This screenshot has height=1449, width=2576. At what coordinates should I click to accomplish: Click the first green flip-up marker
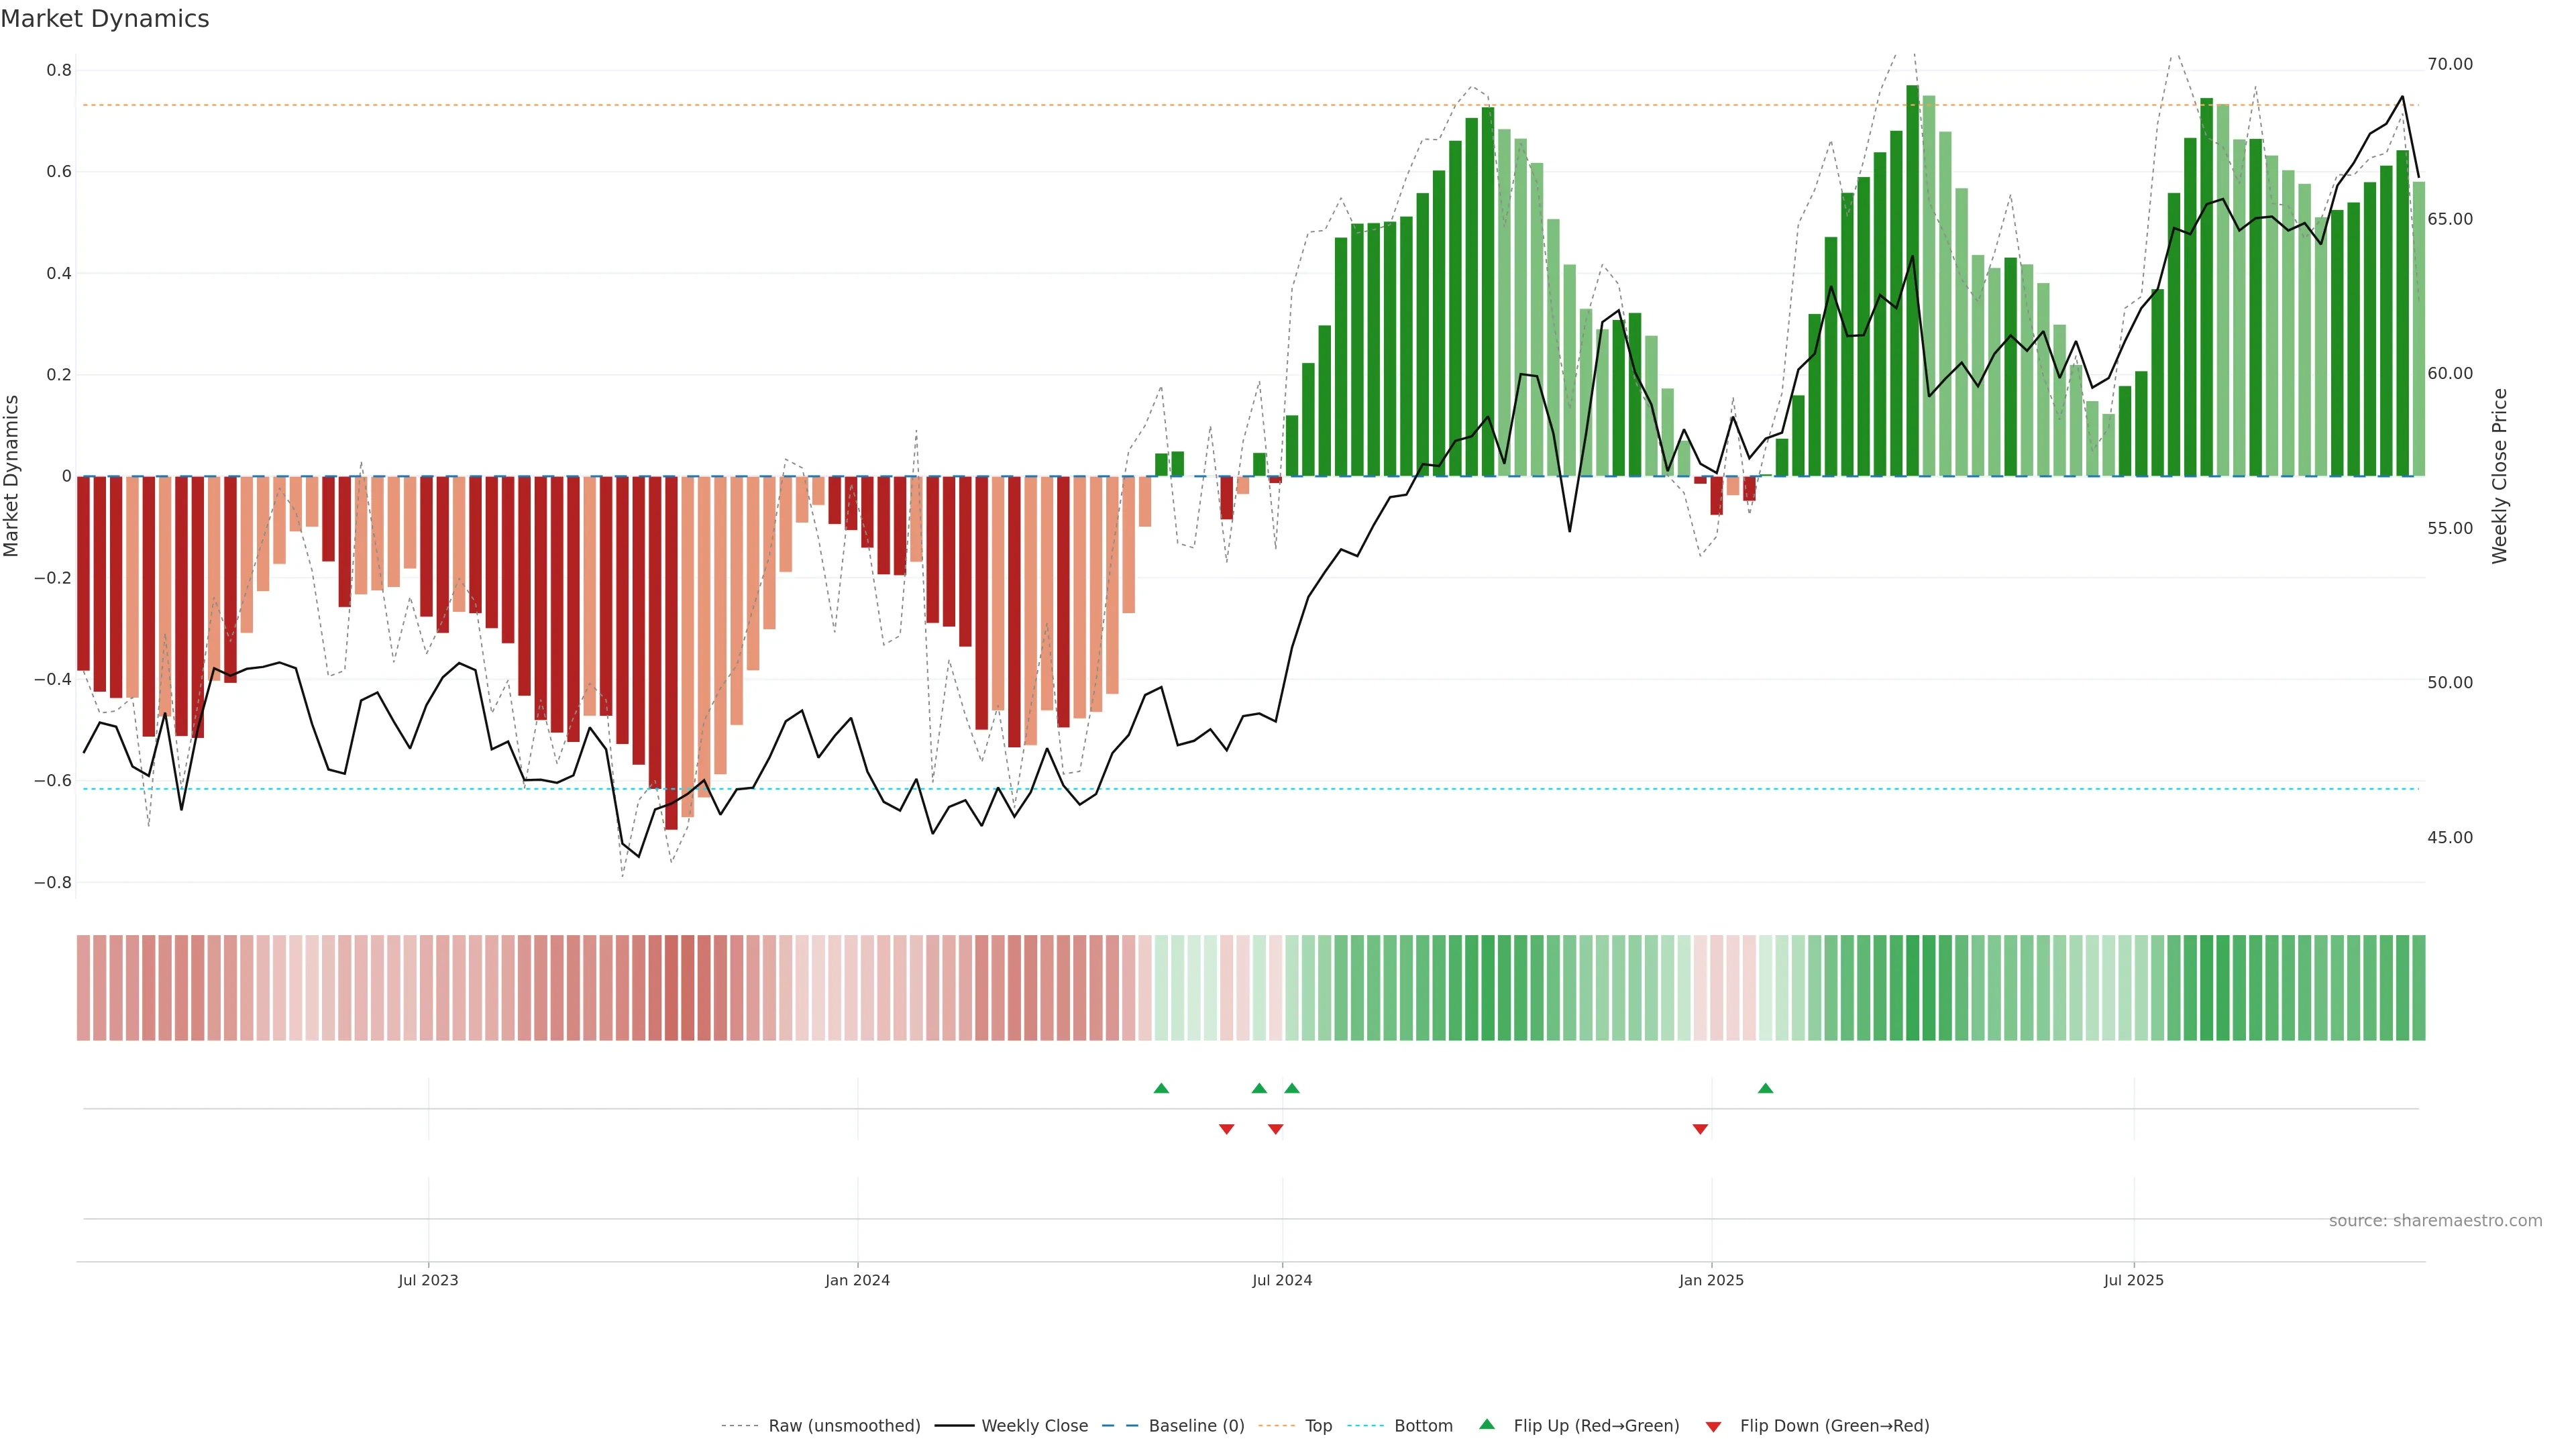coord(1161,1088)
